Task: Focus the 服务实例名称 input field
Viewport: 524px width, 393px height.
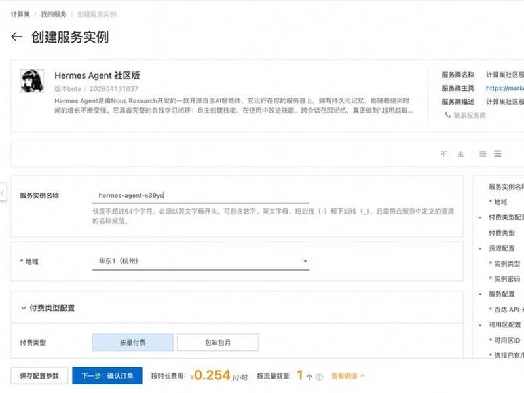Action: point(200,195)
